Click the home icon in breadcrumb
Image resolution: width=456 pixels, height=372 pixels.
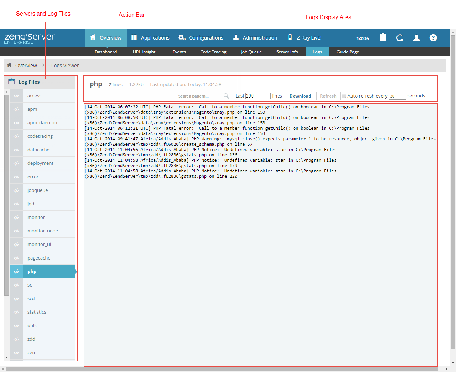tap(10, 66)
